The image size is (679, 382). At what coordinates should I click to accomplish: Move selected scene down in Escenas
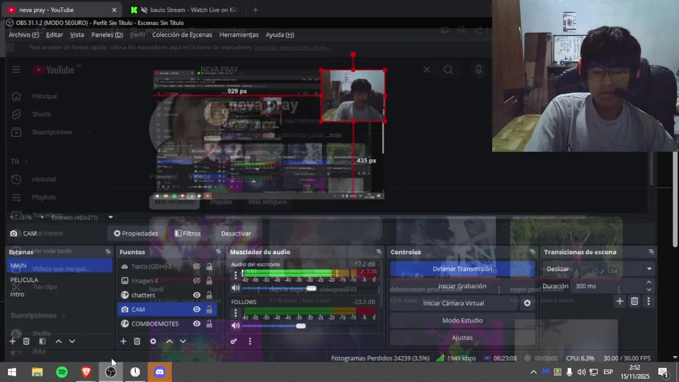click(x=72, y=341)
